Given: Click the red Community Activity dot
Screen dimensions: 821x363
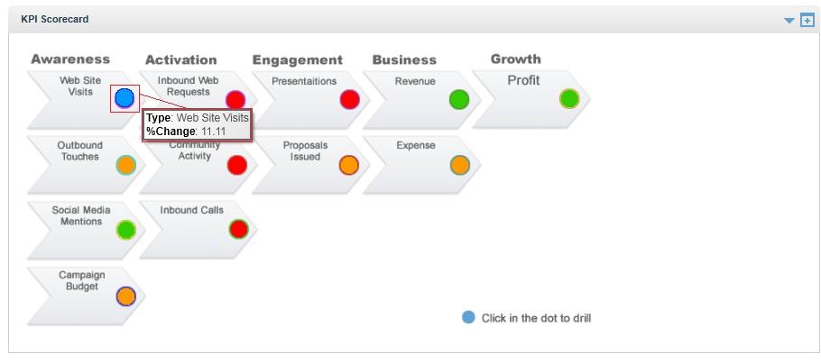Looking at the screenshot, I should (x=236, y=165).
